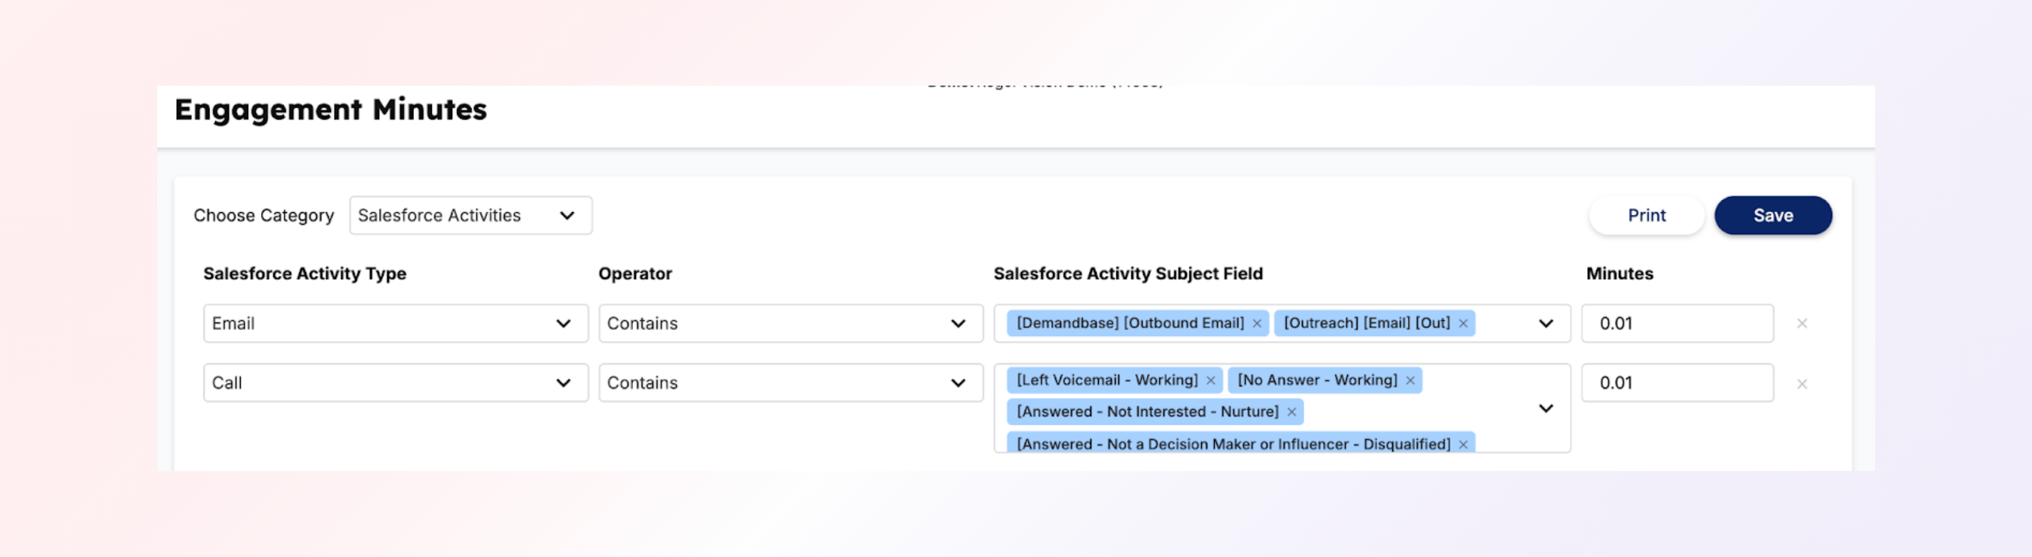This screenshot has width=2032, height=557.
Task: Open the Email activity type dropdown
Action: [x=395, y=324]
